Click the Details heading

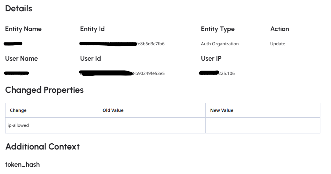click(x=19, y=9)
